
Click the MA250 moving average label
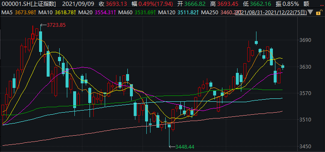[x=209, y=13]
